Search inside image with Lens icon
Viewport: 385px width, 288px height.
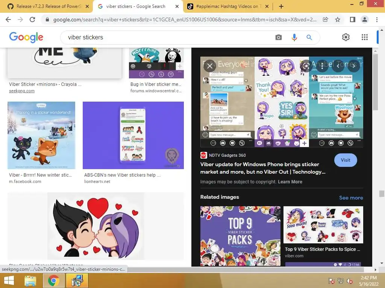306,66
